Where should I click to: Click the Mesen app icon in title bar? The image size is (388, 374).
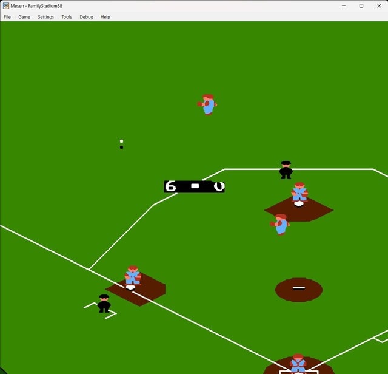point(5,5)
